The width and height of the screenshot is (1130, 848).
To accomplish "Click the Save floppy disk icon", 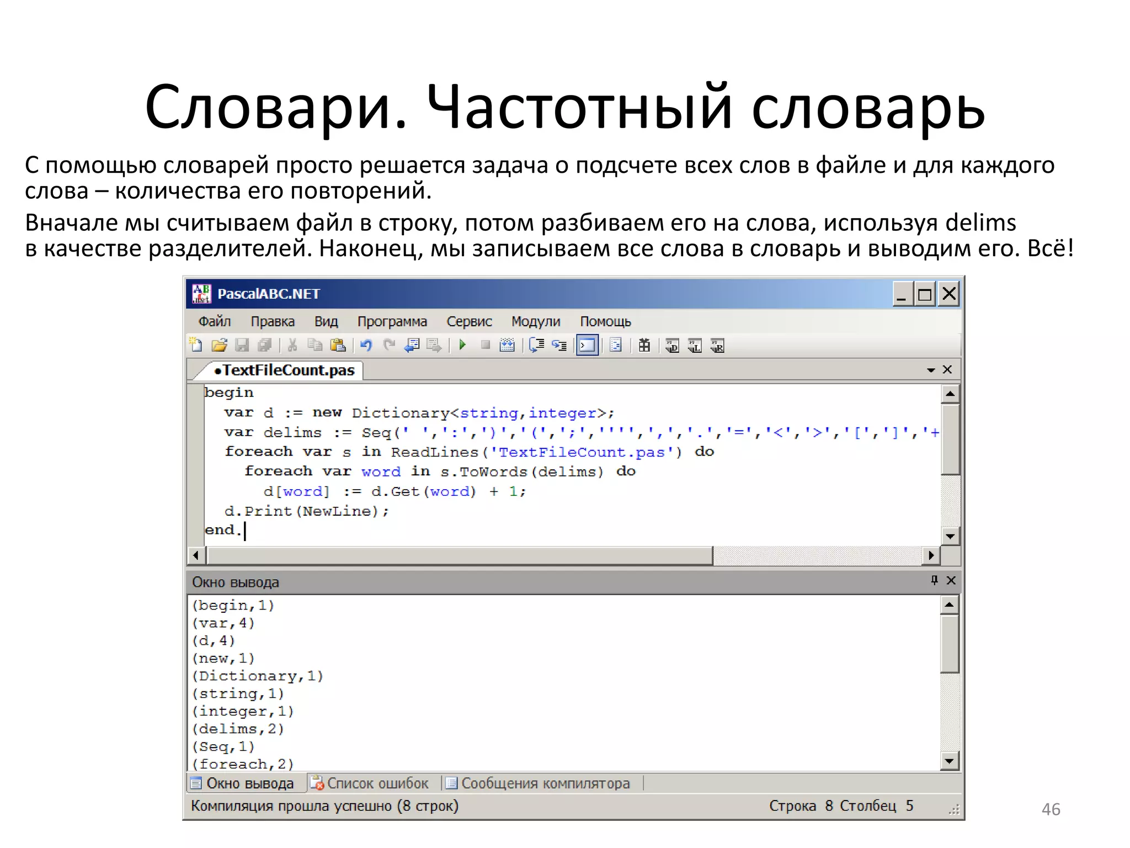I will point(242,345).
